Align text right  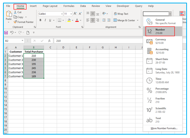[x=97, y=20]
